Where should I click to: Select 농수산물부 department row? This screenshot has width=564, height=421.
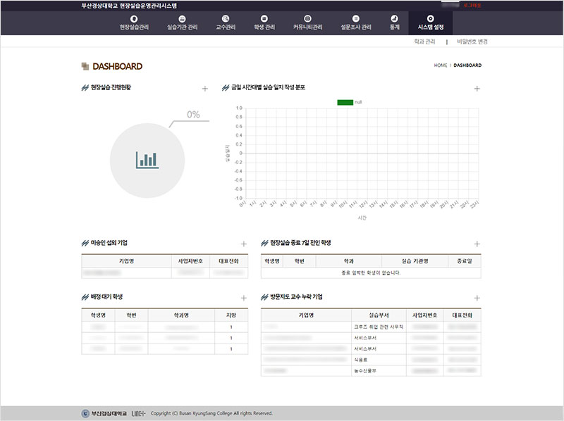point(371,371)
